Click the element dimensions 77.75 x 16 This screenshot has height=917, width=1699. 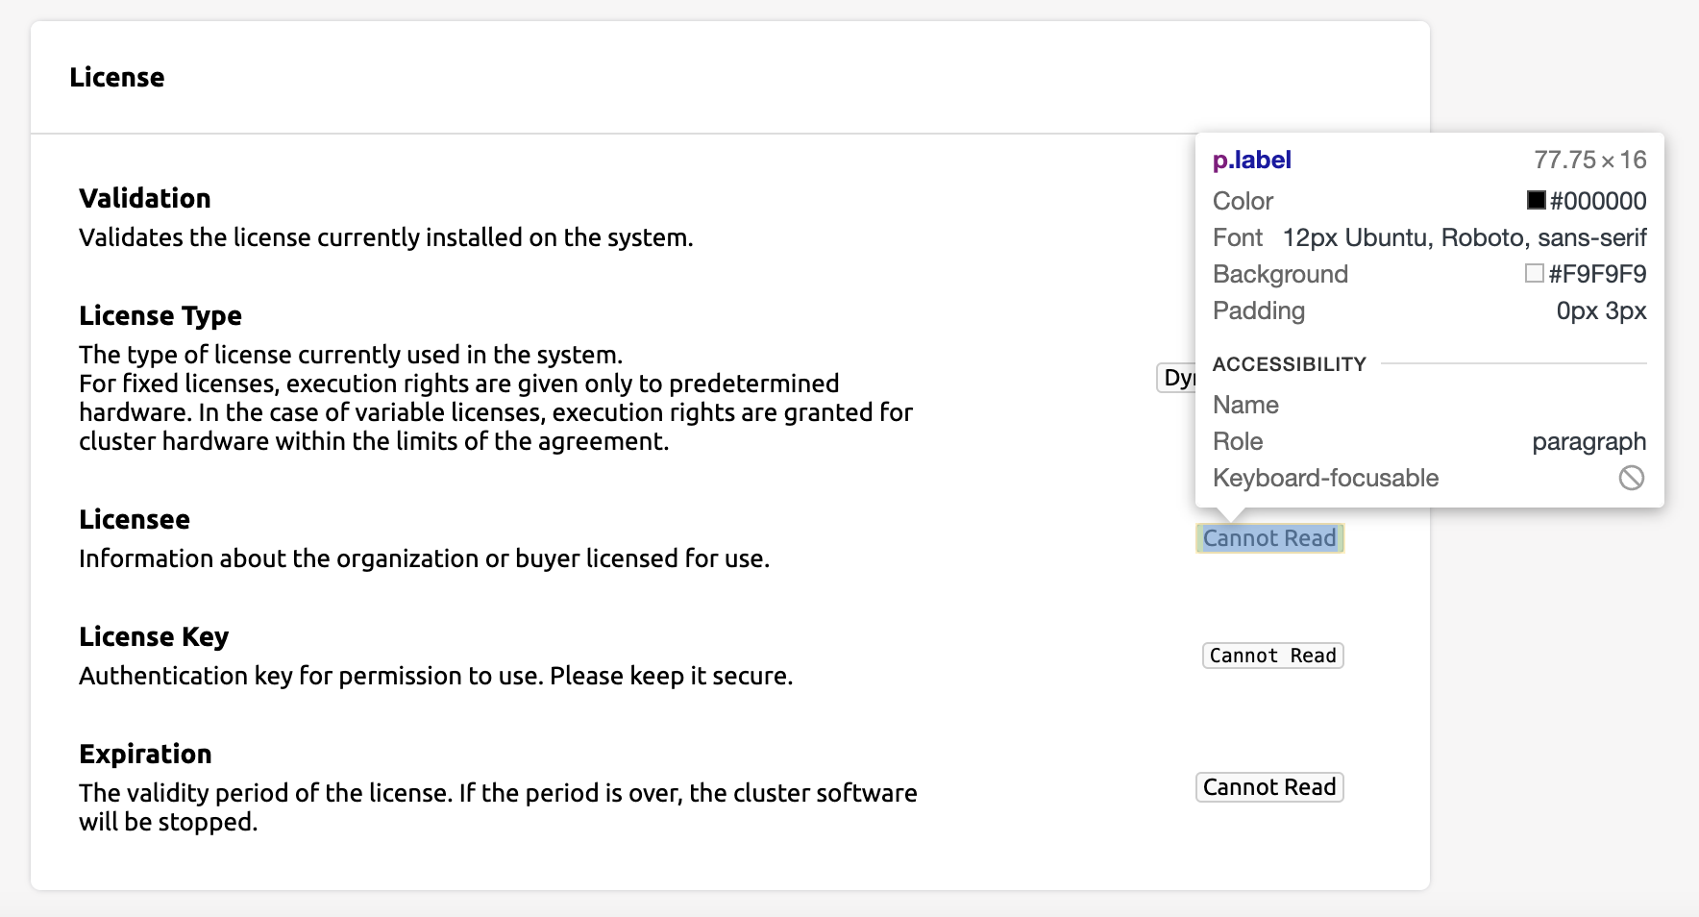point(1590,160)
